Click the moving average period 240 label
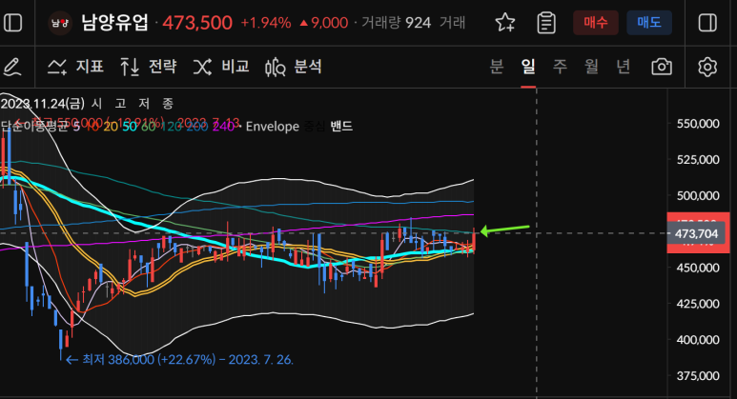The image size is (737, 399). click(x=223, y=127)
